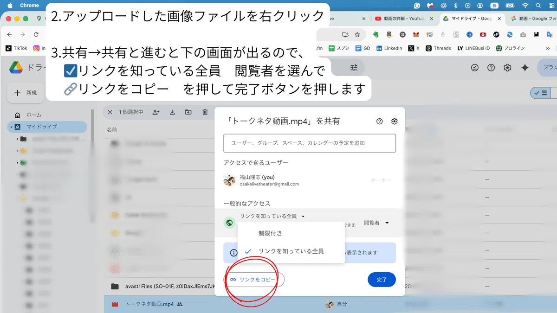Select checked リンクを知っている全員 option
This screenshot has height=313, width=557.
291,251
